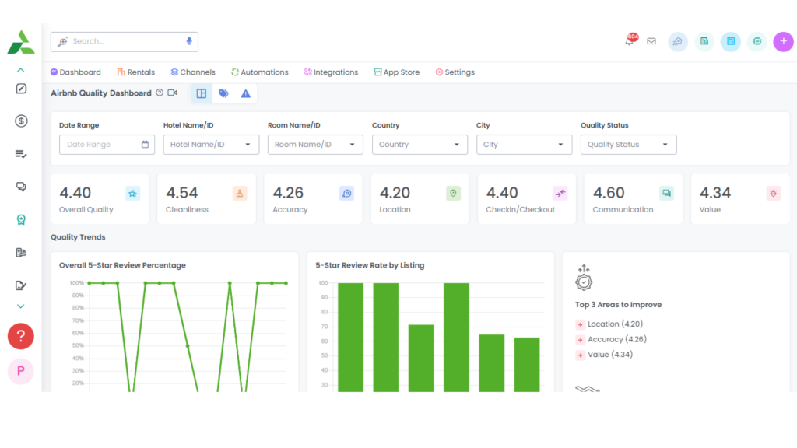Click the report document sidebar icon
The image size is (797, 448).
21,253
